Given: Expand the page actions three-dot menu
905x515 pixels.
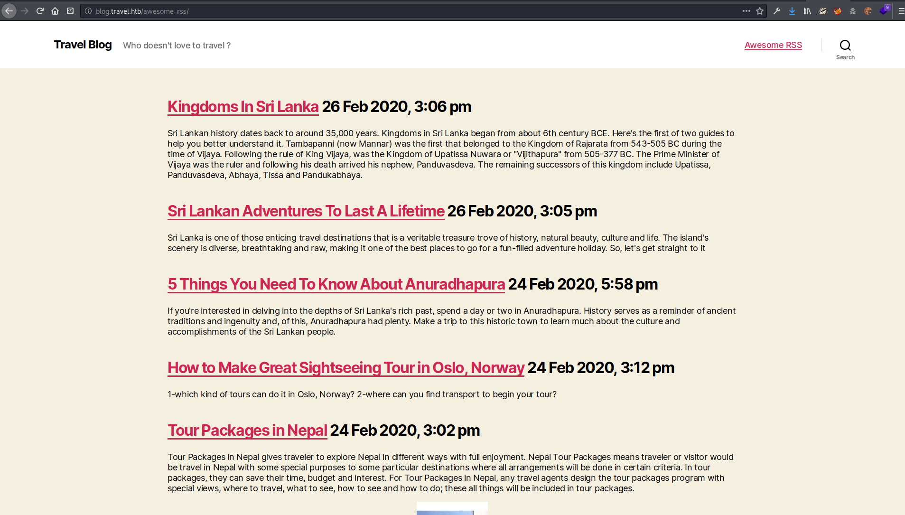Looking at the screenshot, I should [746, 11].
